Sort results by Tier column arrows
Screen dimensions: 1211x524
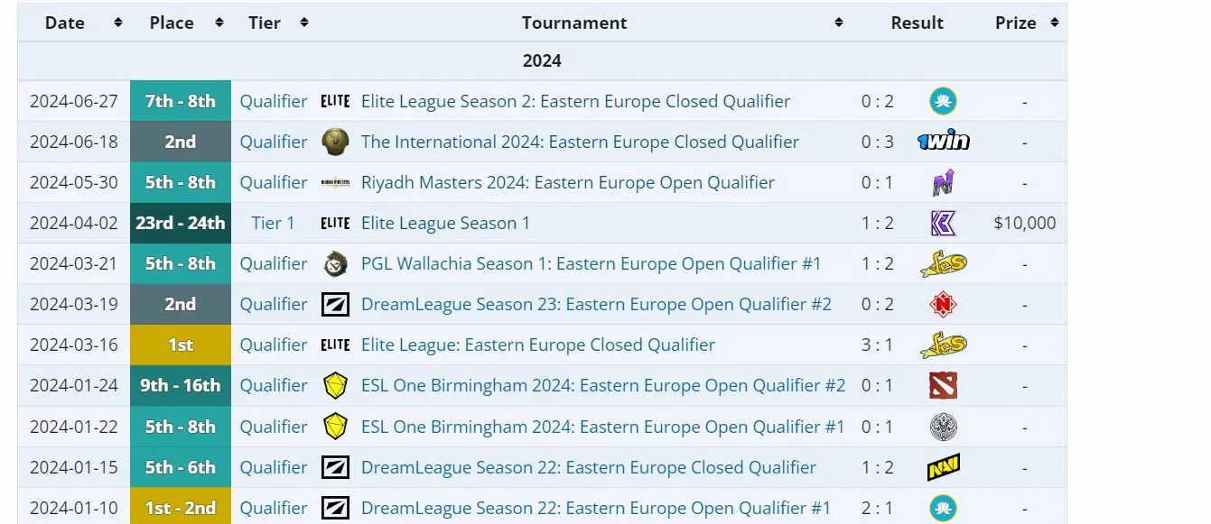304,23
